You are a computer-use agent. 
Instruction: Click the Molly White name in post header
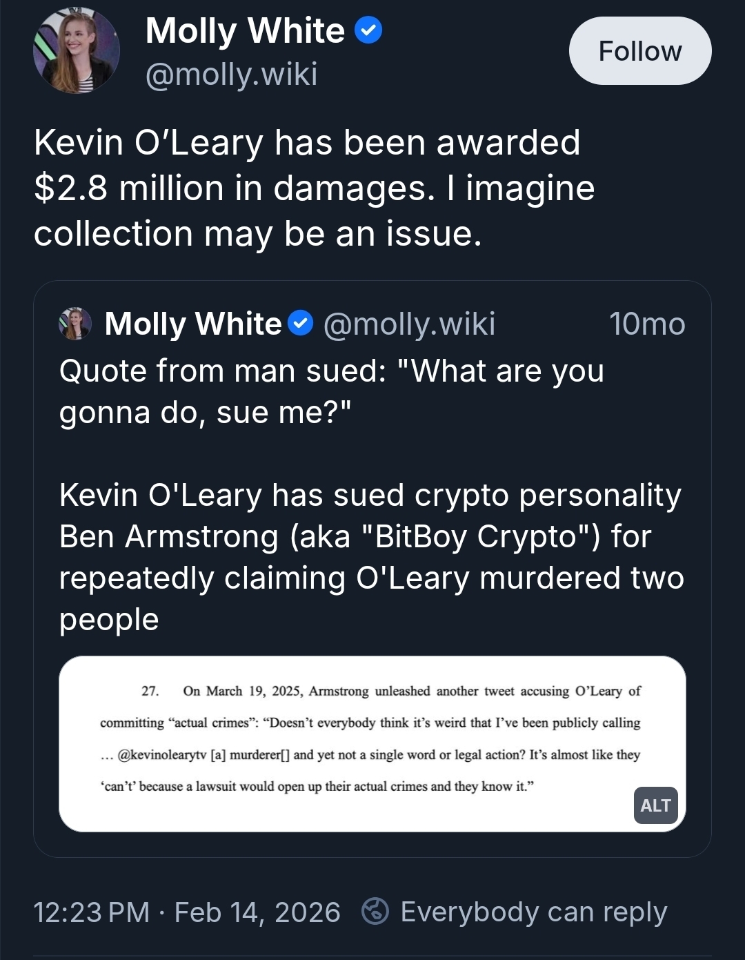point(245,31)
